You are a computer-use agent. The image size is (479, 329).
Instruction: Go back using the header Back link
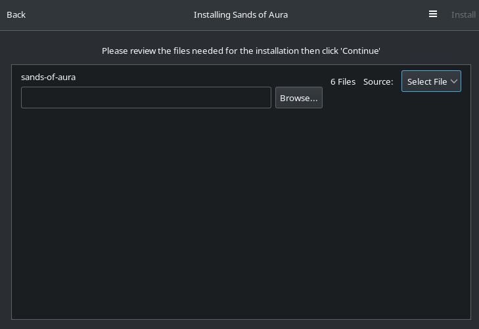tap(16, 14)
